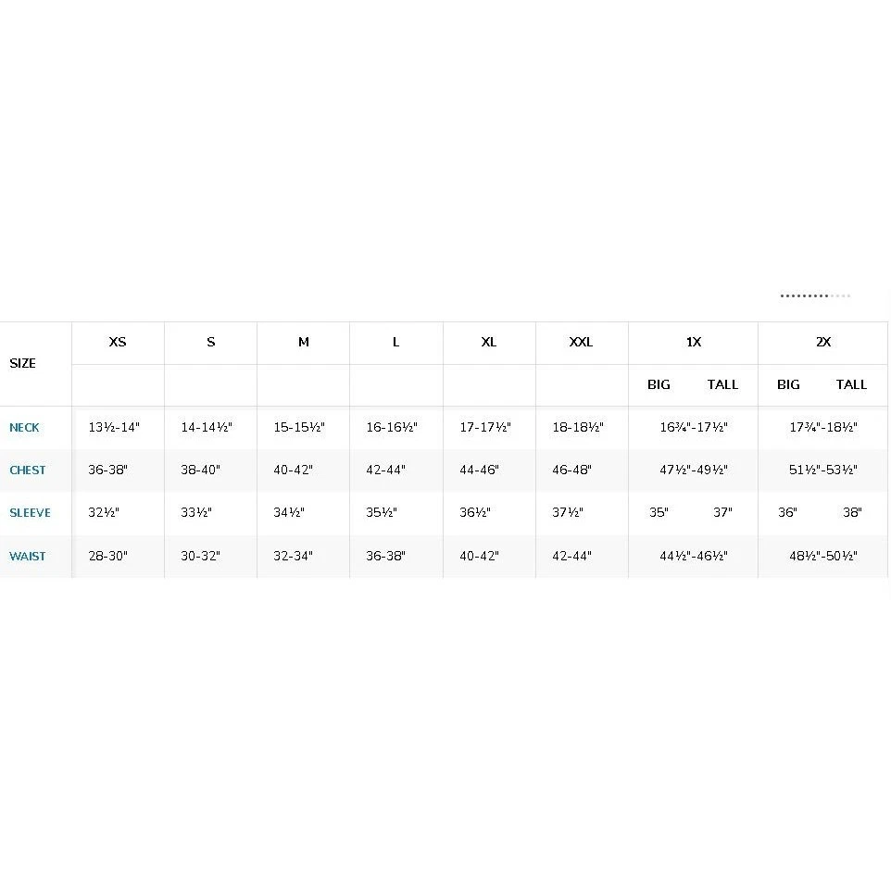This screenshot has width=891, height=891.
Task: Click the NECK row label
Action: [25, 428]
